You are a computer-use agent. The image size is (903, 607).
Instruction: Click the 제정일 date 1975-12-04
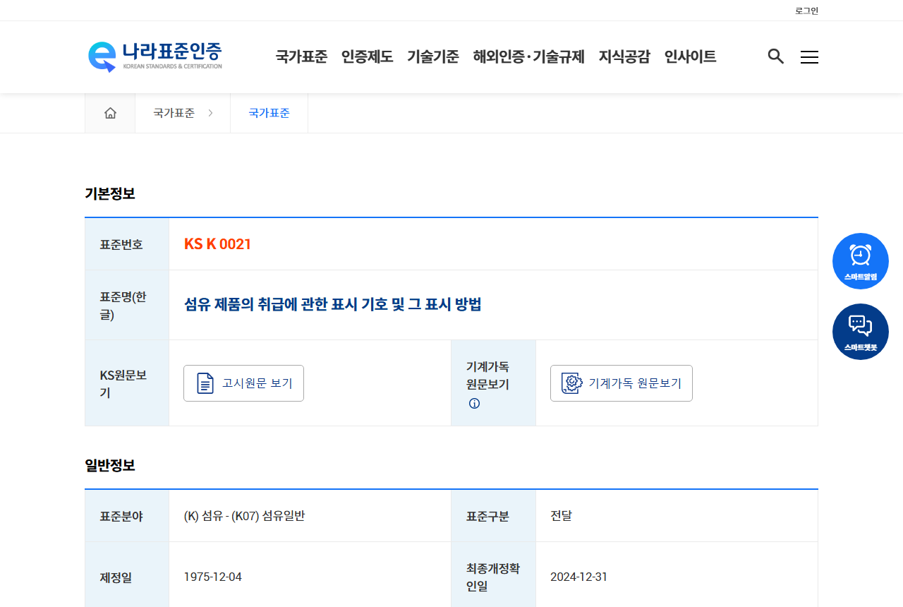pyautogui.click(x=212, y=577)
